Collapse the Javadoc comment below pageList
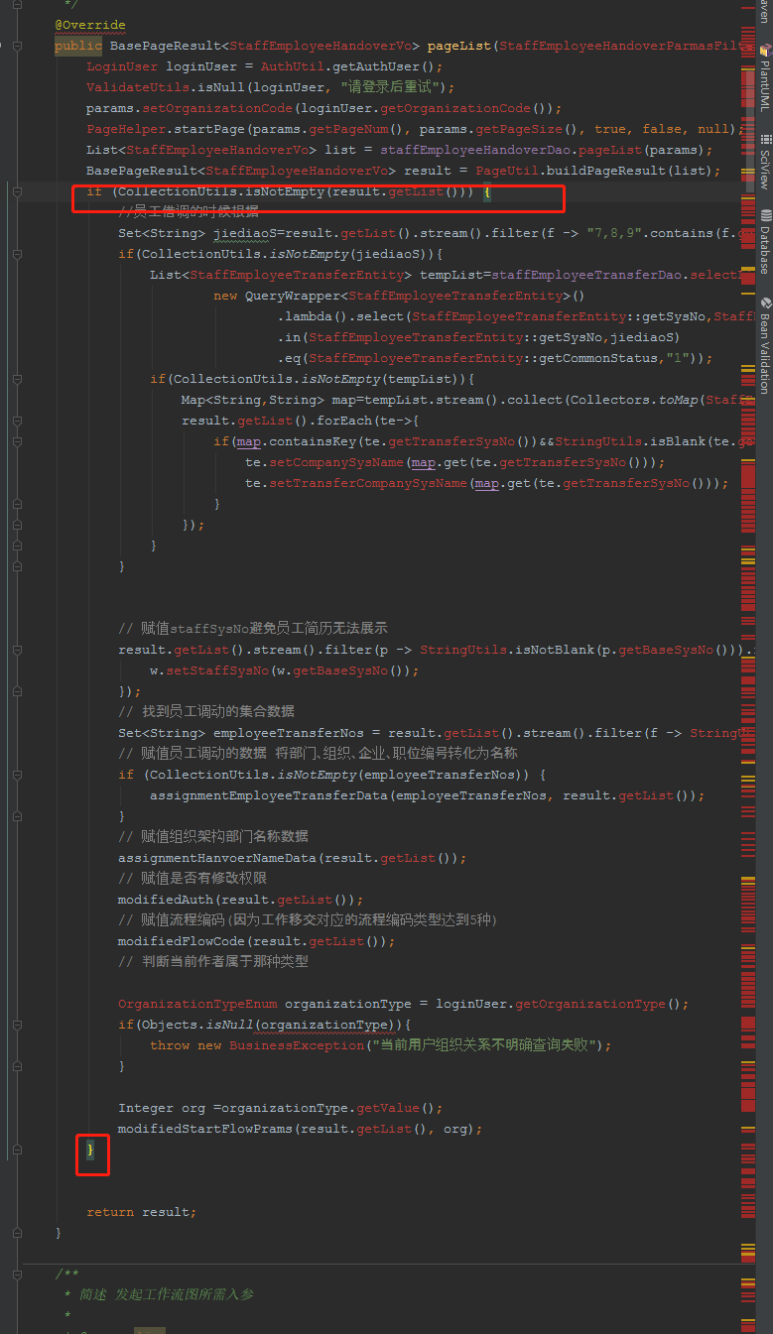773x1334 pixels. pos(17,1274)
